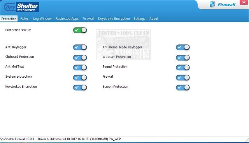Viewport: 249px width, 143px height.
Task: Click the 'Sound Protection' label
Action: pos(115,66)
